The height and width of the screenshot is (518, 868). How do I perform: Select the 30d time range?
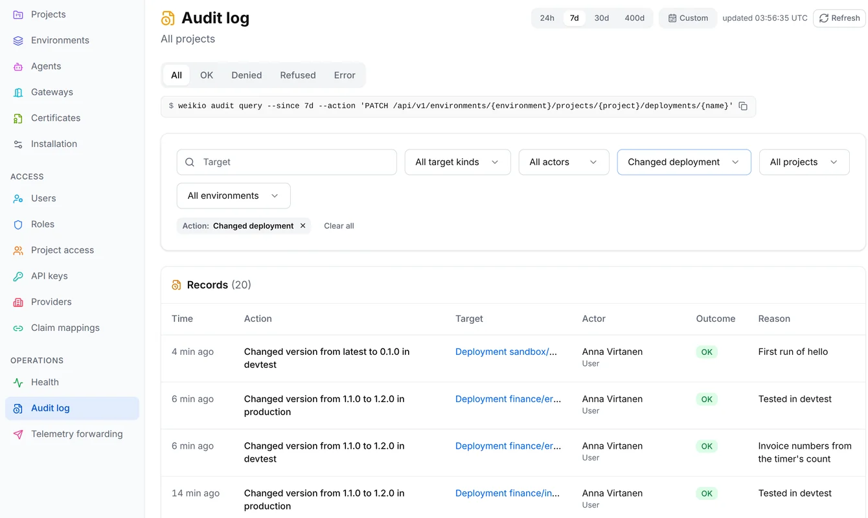coord(602,18)
